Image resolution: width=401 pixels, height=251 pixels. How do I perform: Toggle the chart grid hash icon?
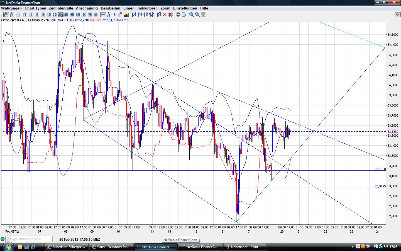click(109, 15)
